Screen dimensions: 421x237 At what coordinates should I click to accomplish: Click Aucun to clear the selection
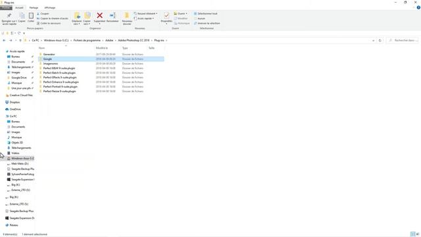tap(199, 18)
